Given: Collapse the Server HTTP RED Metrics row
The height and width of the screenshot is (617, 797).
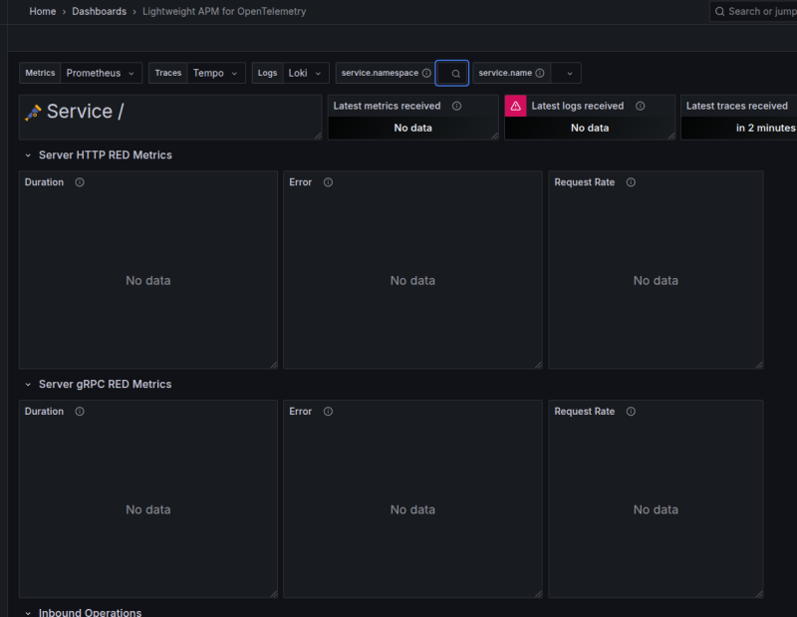Looking at the screenshot, I should coord(27,155).
